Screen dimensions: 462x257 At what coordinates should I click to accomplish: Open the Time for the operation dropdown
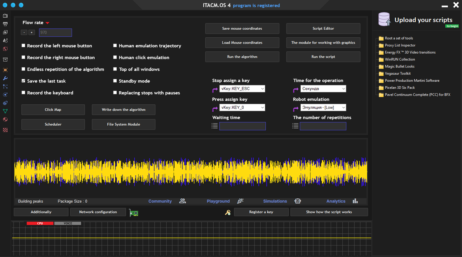(x=323, y=89)
